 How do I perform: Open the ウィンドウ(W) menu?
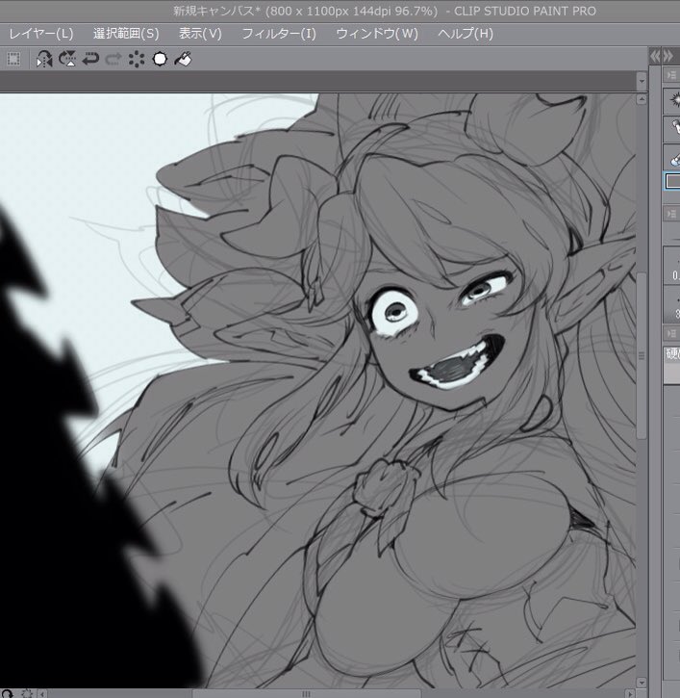(x=377, y=34)
